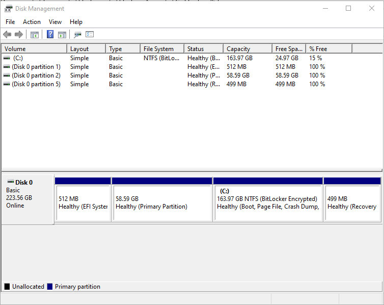
Task: Click the Properties checklist toolbar icon
Action: pos(90,34)
